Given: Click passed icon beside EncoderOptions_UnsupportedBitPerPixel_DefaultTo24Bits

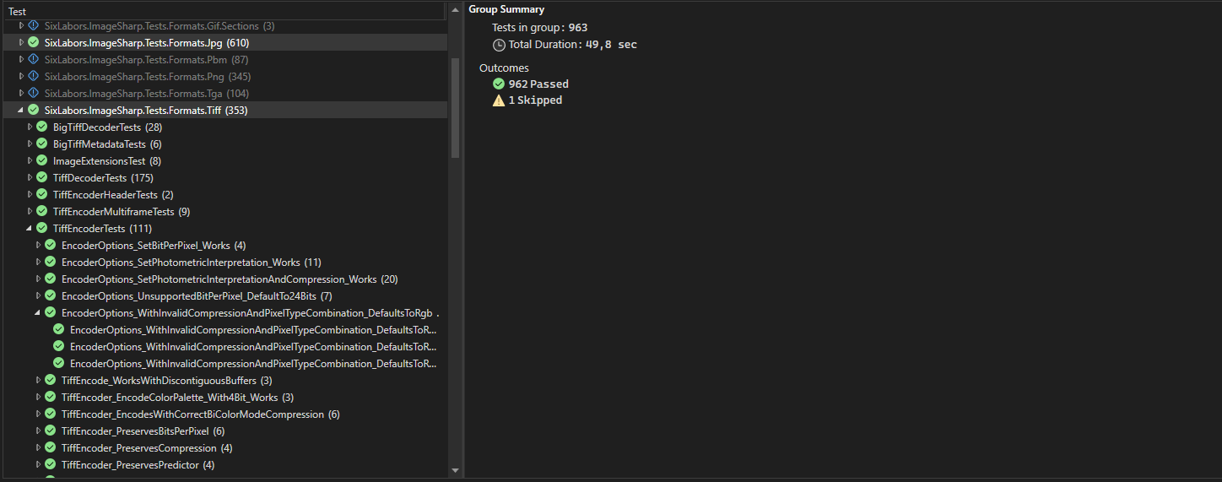Looking at the screenshot, I should (x=51, y=295).
